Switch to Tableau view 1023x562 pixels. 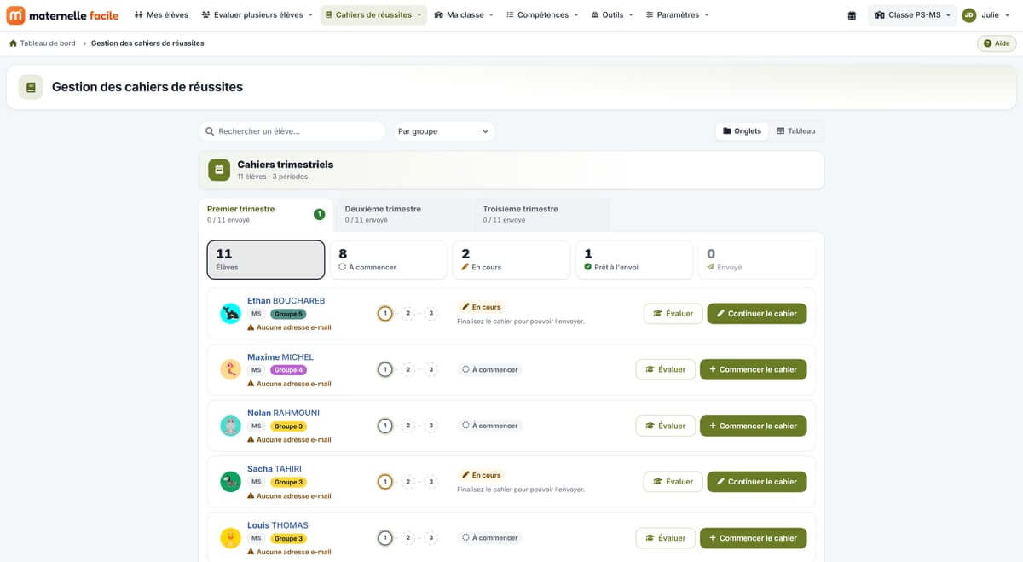[x=796, y=131]
